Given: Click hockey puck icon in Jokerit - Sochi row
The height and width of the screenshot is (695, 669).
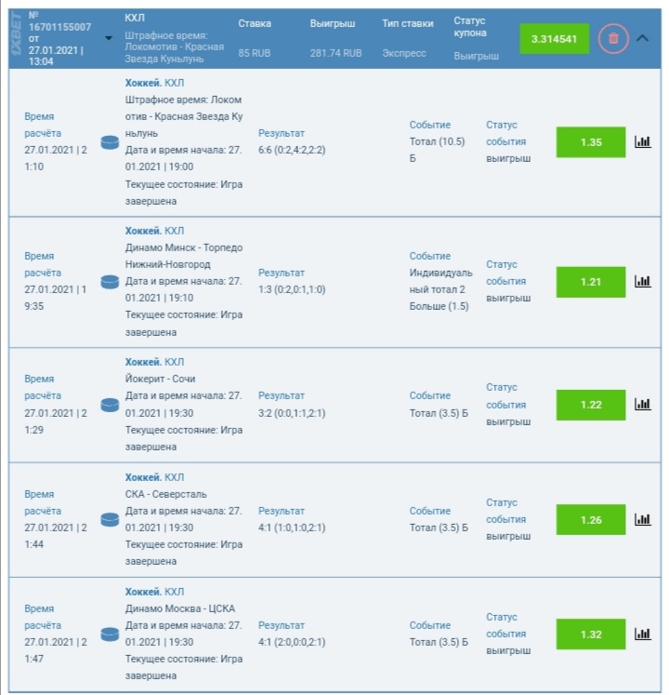Looking at the screenshot, I should [110, 404].
